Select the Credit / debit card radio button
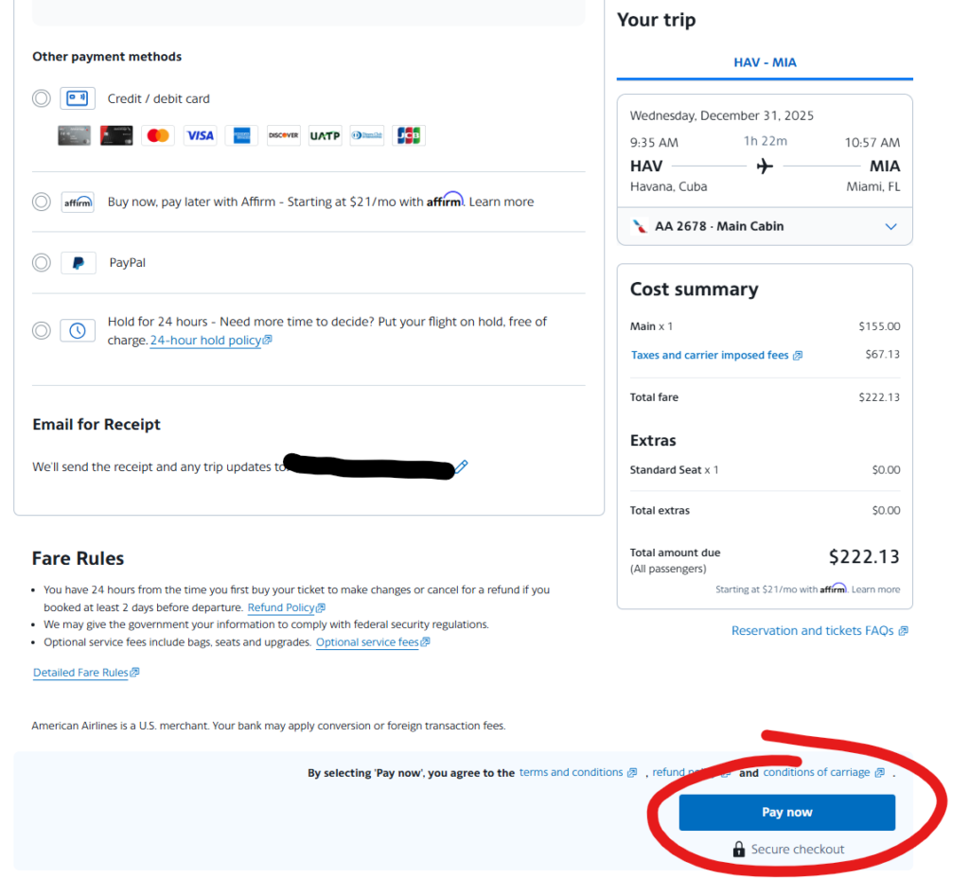The image size is (969, 878). [x=42, y=98]
